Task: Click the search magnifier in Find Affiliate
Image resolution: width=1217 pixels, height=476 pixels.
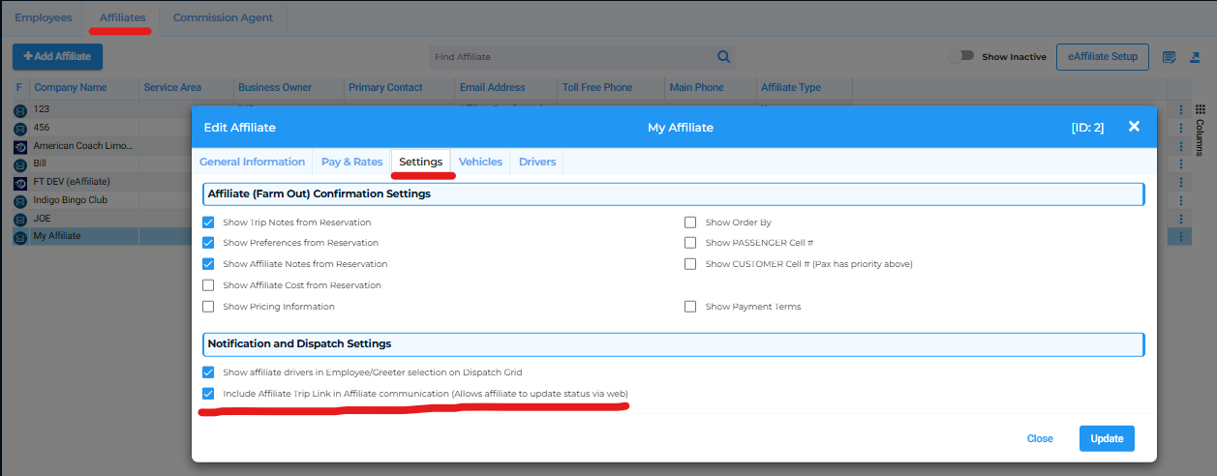Action: coord(723,57)
